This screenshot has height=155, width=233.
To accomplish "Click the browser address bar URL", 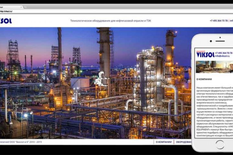I will (x=6, y=11).
